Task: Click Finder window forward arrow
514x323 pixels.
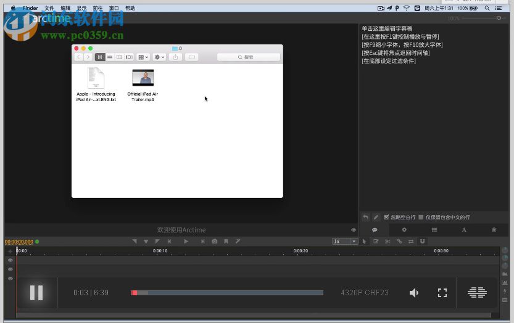Action: click(88, 57)
